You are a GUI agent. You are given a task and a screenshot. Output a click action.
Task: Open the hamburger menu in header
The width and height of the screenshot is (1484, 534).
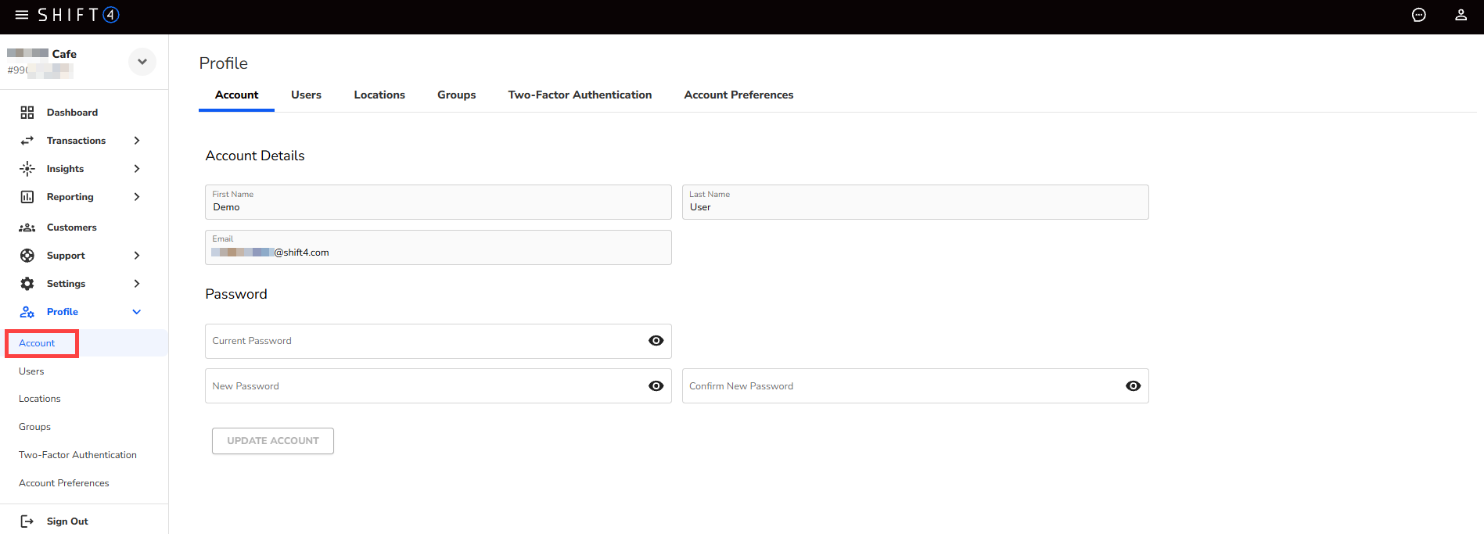21,15
